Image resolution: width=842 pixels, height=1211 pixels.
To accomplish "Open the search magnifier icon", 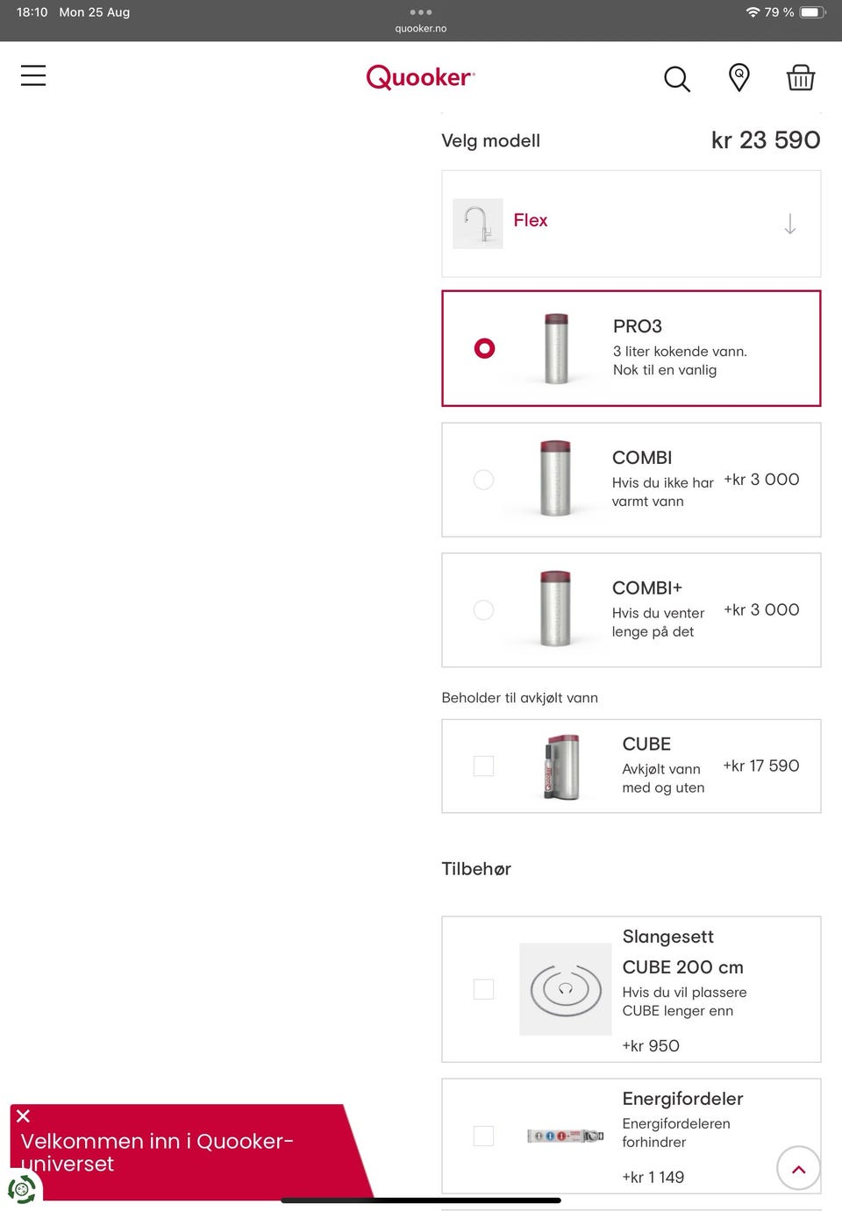I will click(x=676, y=79).
